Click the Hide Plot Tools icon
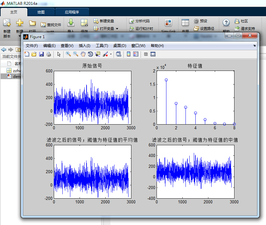 tap(146, 54)
